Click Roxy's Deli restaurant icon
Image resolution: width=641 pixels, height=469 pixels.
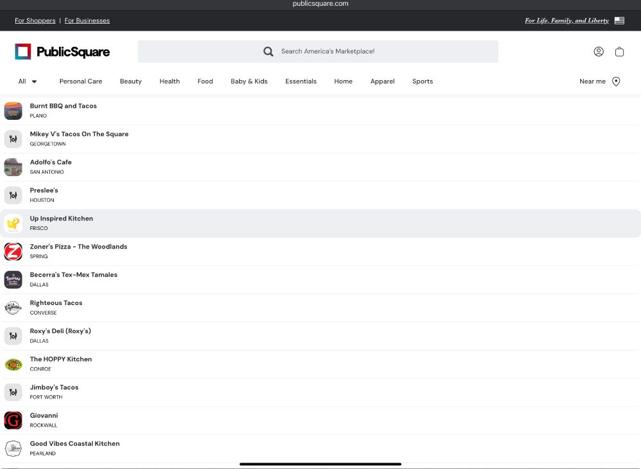pyautogui.click(x=13, y=336)
